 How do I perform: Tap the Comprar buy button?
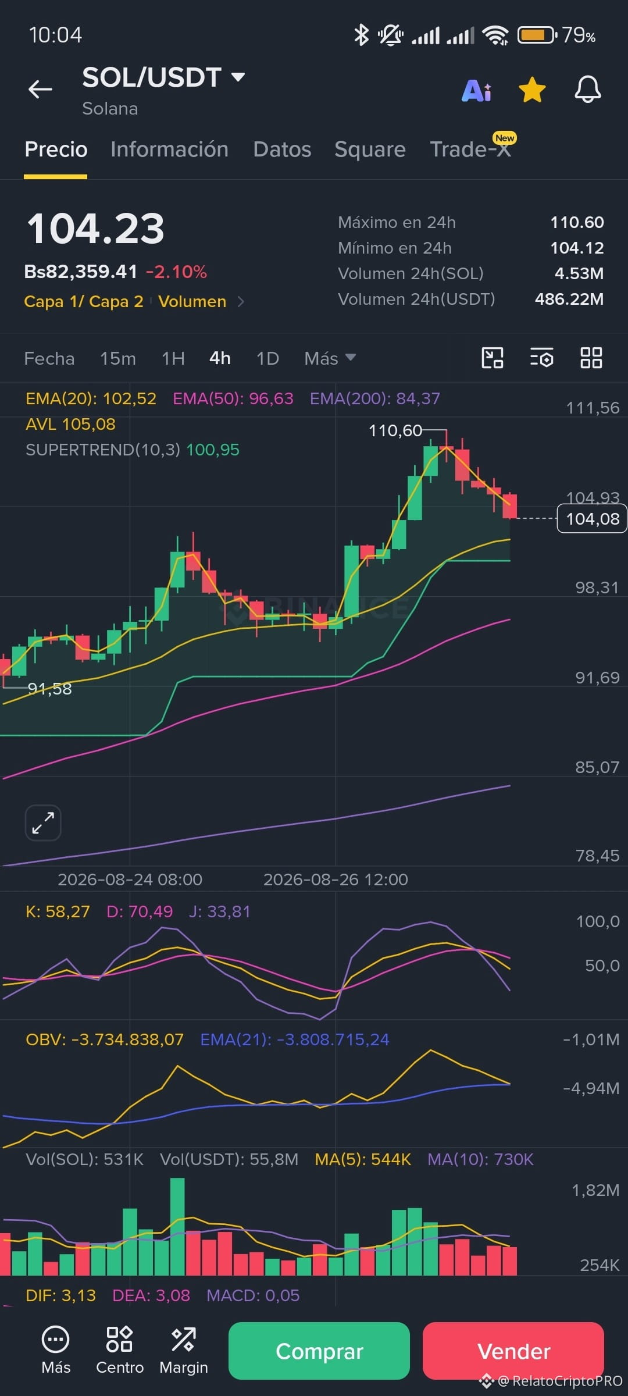click(319, 1351)
